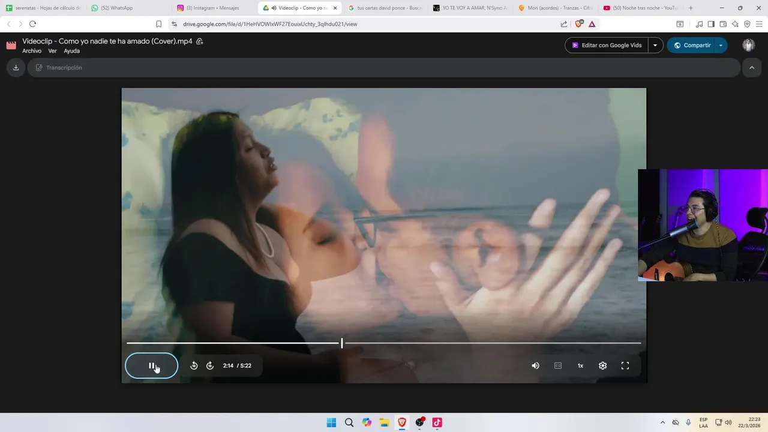The image size is (768, 432).
Task: Open Brave Wallet icon
Action: click(723, 24)
